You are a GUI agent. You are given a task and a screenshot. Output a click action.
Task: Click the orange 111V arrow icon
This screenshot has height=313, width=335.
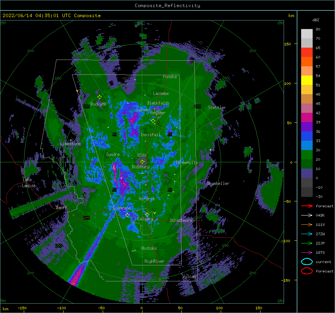pyautogui.click(x=307, y=224)
